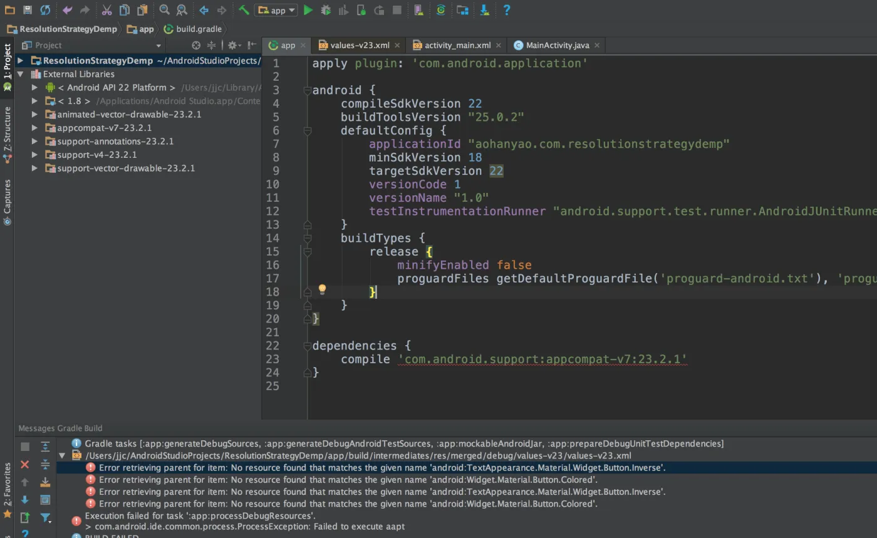Click the top toolbar Stop square icon

point(397,10)
